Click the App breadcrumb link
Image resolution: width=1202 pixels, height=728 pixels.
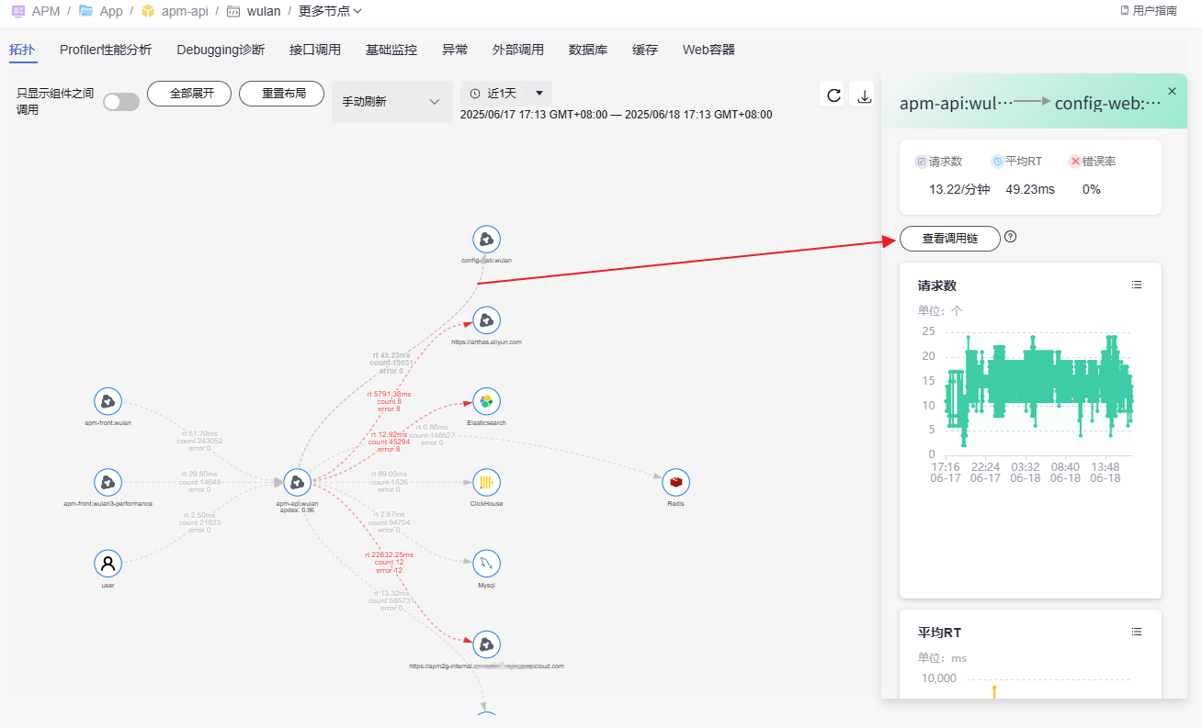111,11
